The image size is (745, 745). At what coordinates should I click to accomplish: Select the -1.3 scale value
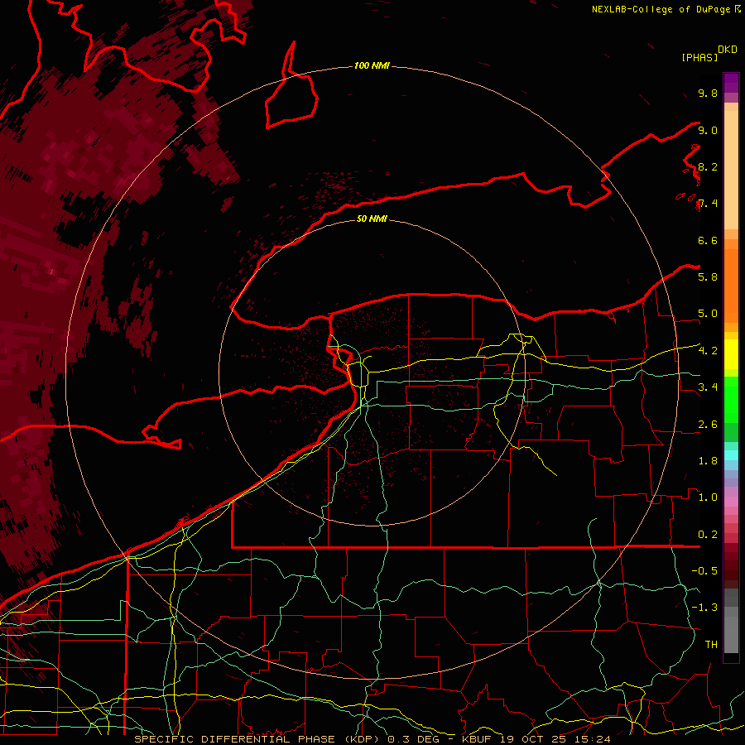[x=704, y=608]
